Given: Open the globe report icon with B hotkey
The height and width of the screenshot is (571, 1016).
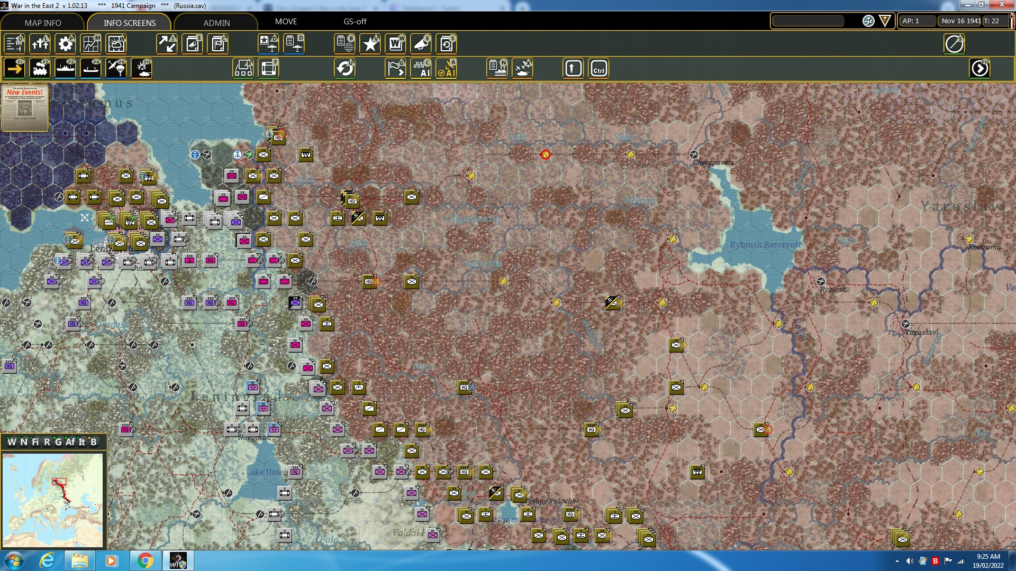Looking at the screenshot, I should [344, 44].
